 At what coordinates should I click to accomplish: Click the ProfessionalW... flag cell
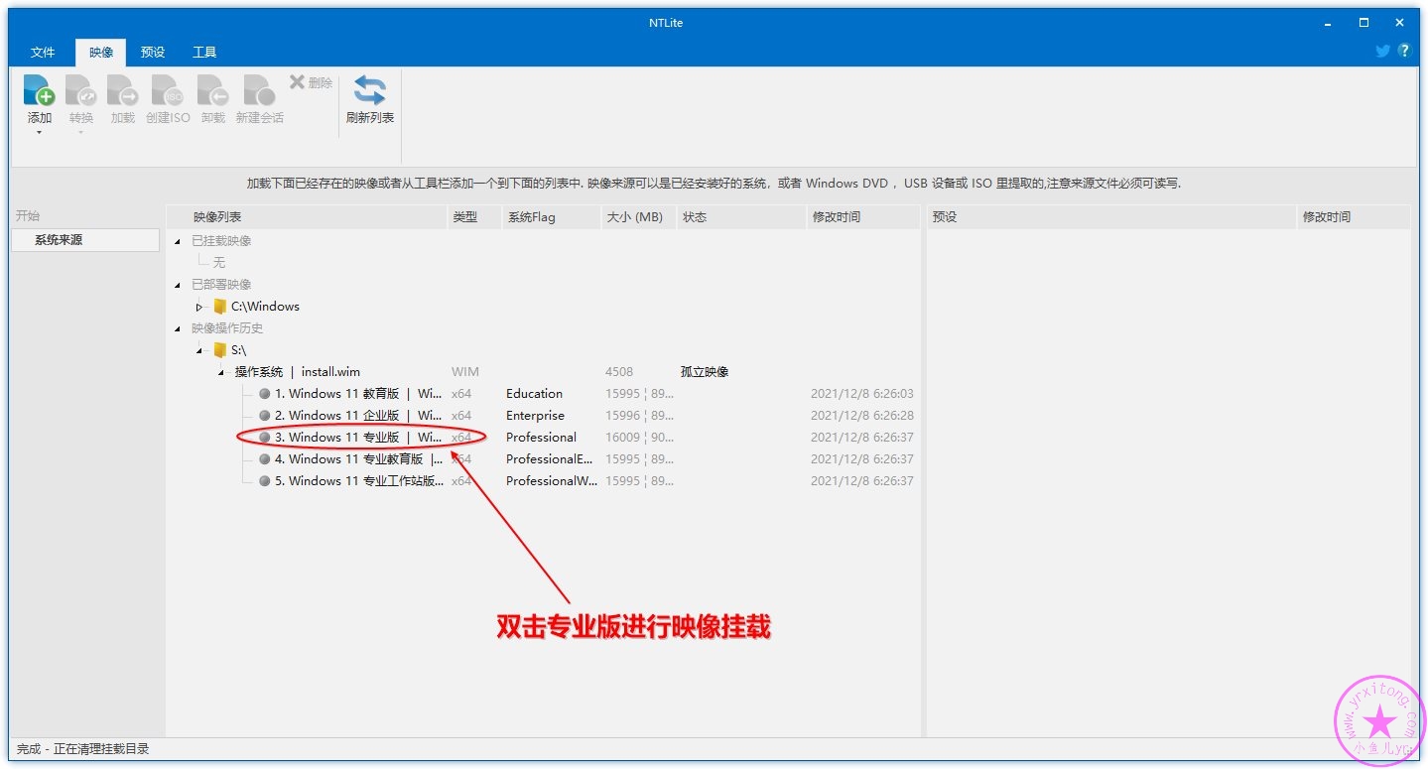[552, 481]
